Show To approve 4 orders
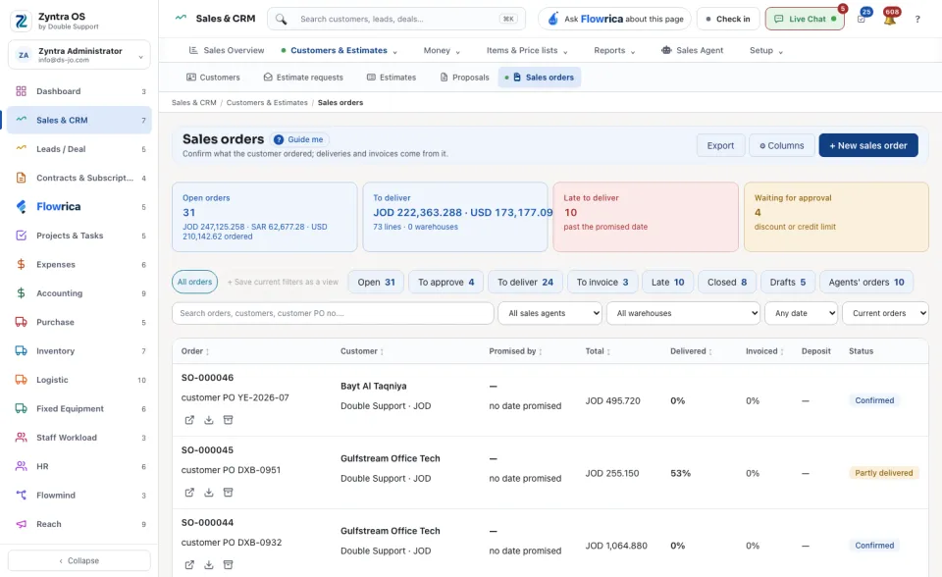The width and height of the screenshot is (942, 577). tap(445, 282)
